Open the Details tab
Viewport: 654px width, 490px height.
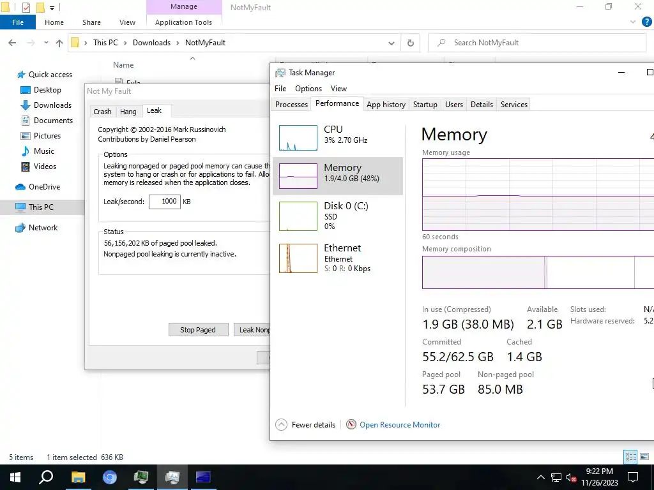482,105
